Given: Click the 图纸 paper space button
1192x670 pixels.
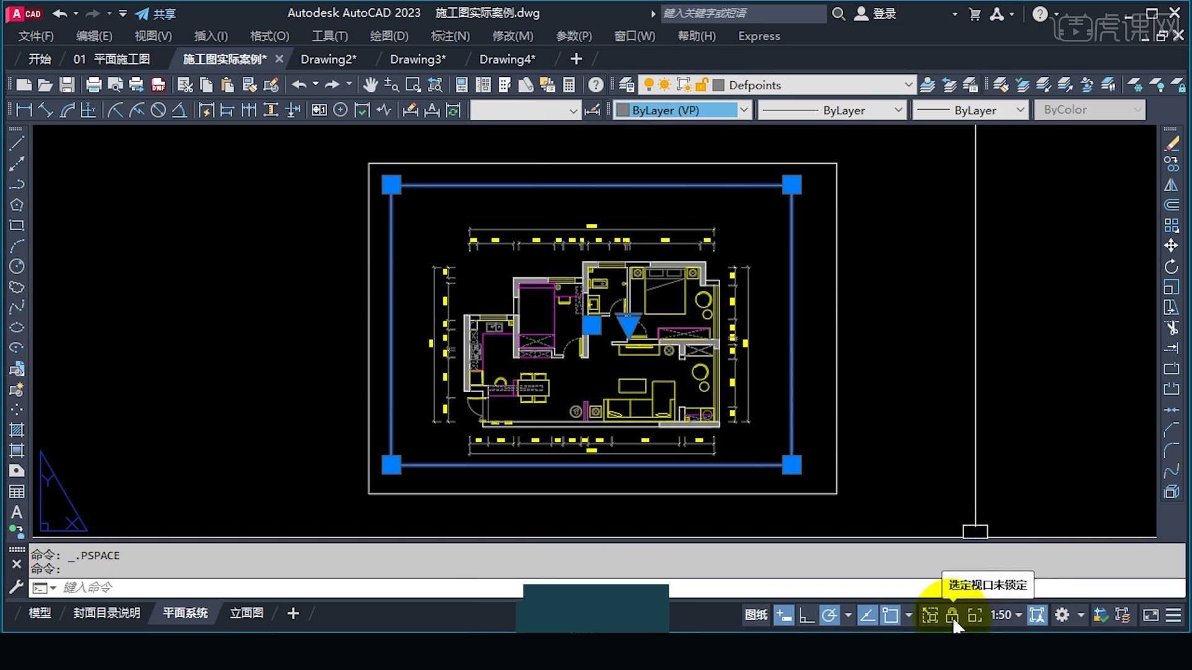Looking at the screenshot, I should [x=756, y=615].
